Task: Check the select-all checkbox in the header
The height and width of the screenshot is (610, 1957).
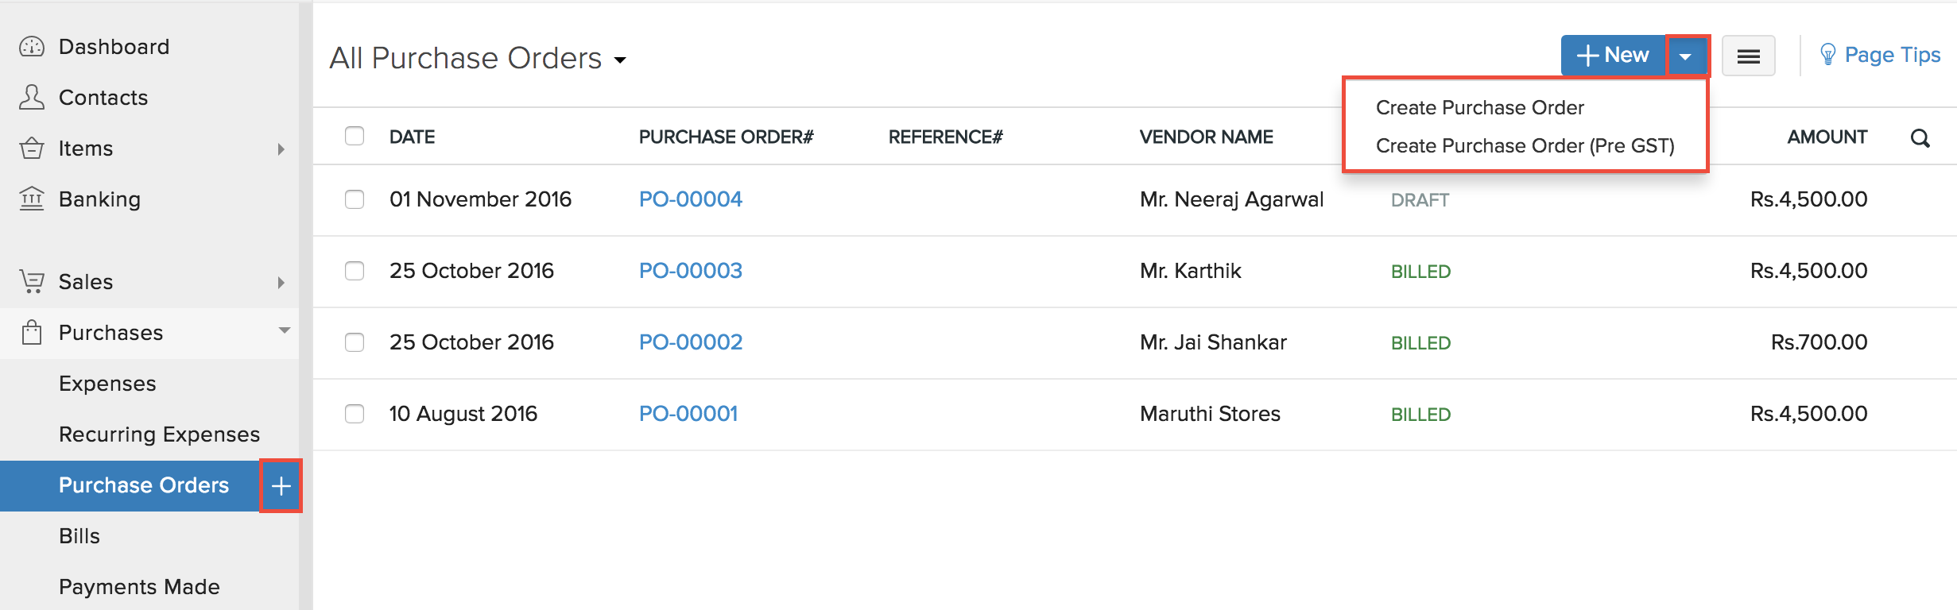Action: (355, 137)
